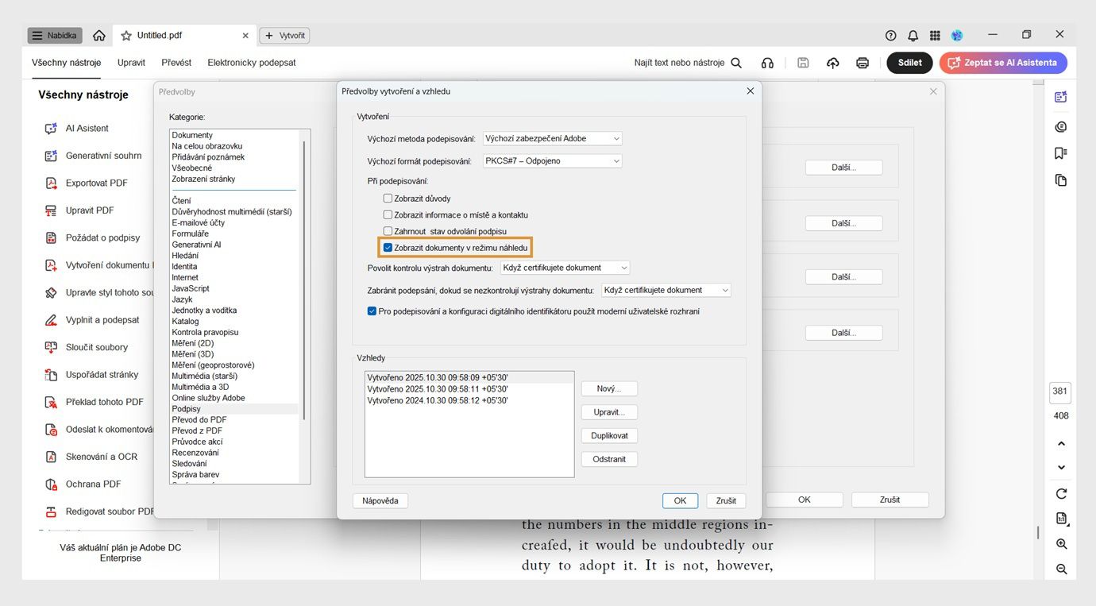Screen dimensions: 1096x606
Task: Open the Vyplnit a podepsat icon
Action: tap(51, 320)
